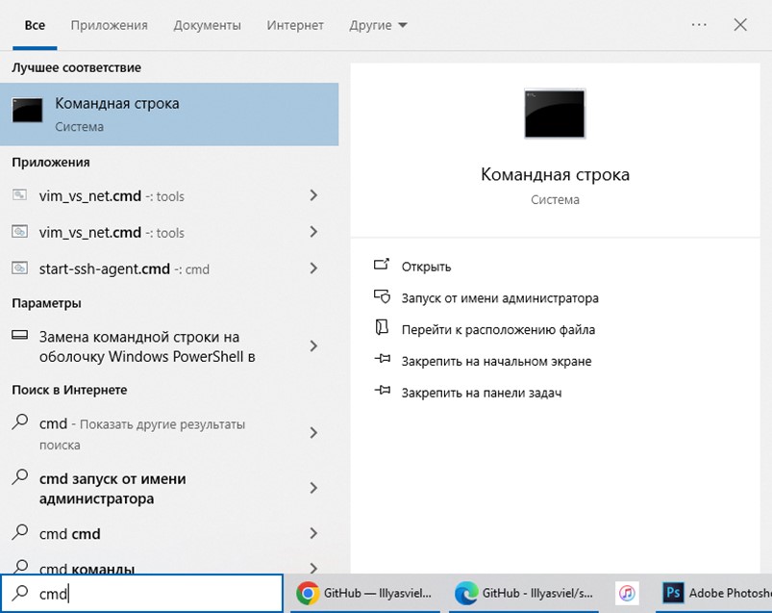This screenshot has height=613, width=772.
Task: Click the large Command Prompt preview icon
Action: (x=555, y=114)
